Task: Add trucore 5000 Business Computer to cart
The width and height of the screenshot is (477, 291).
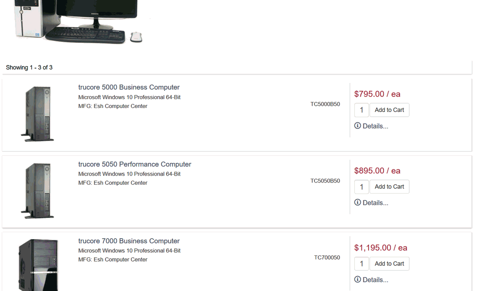Action: click(x=389, y=110)
